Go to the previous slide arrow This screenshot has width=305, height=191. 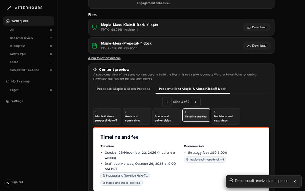click(167, 102)
